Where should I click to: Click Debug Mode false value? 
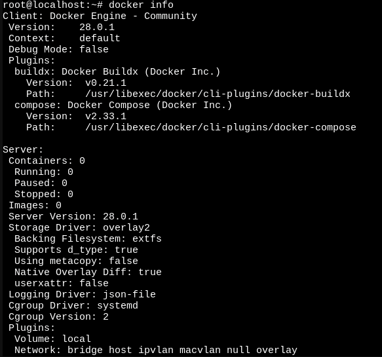coord(94,49)
